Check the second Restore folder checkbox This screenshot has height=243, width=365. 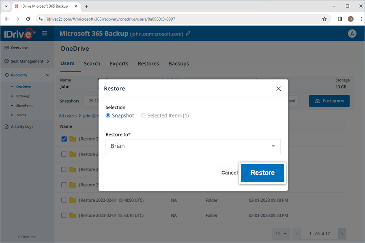point(64,154)
